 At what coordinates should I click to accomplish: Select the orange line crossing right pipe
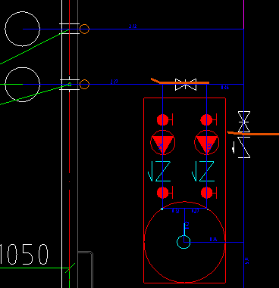[253, 133]
